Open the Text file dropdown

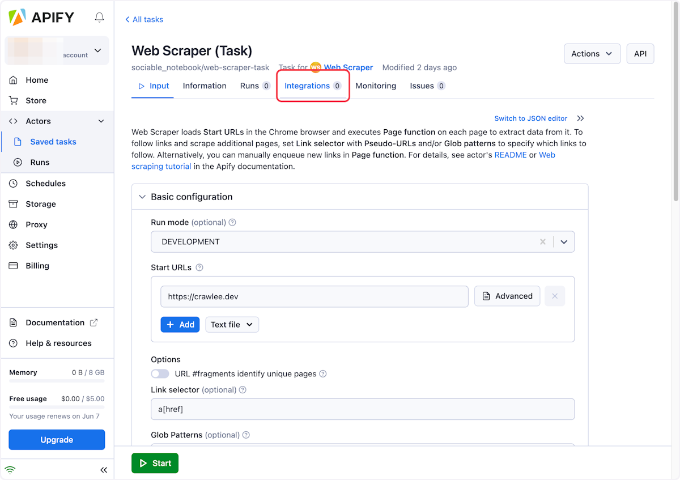tap(232, 325)
